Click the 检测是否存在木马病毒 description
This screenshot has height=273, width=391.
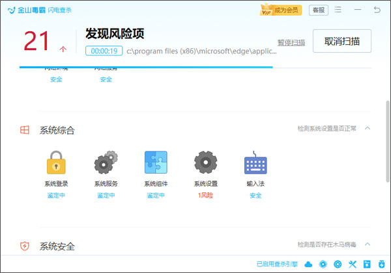coord(326,244)
